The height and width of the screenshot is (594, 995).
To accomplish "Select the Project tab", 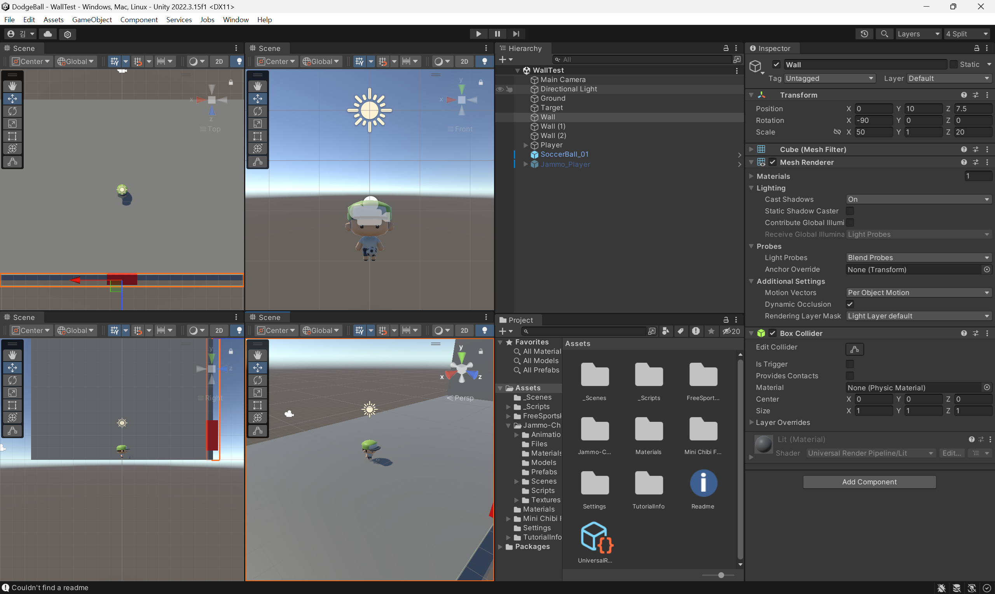I will pos(519,320).
